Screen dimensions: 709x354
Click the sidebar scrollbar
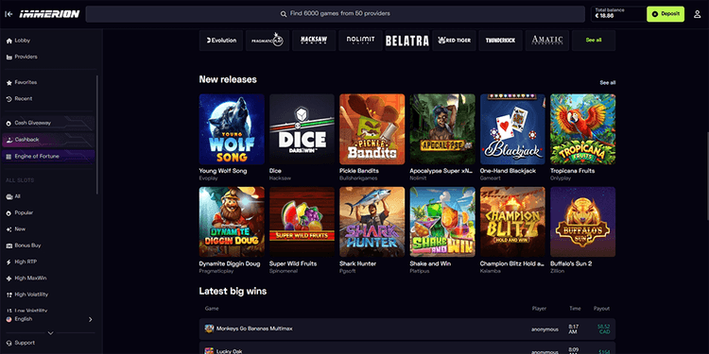coord(97,135)
